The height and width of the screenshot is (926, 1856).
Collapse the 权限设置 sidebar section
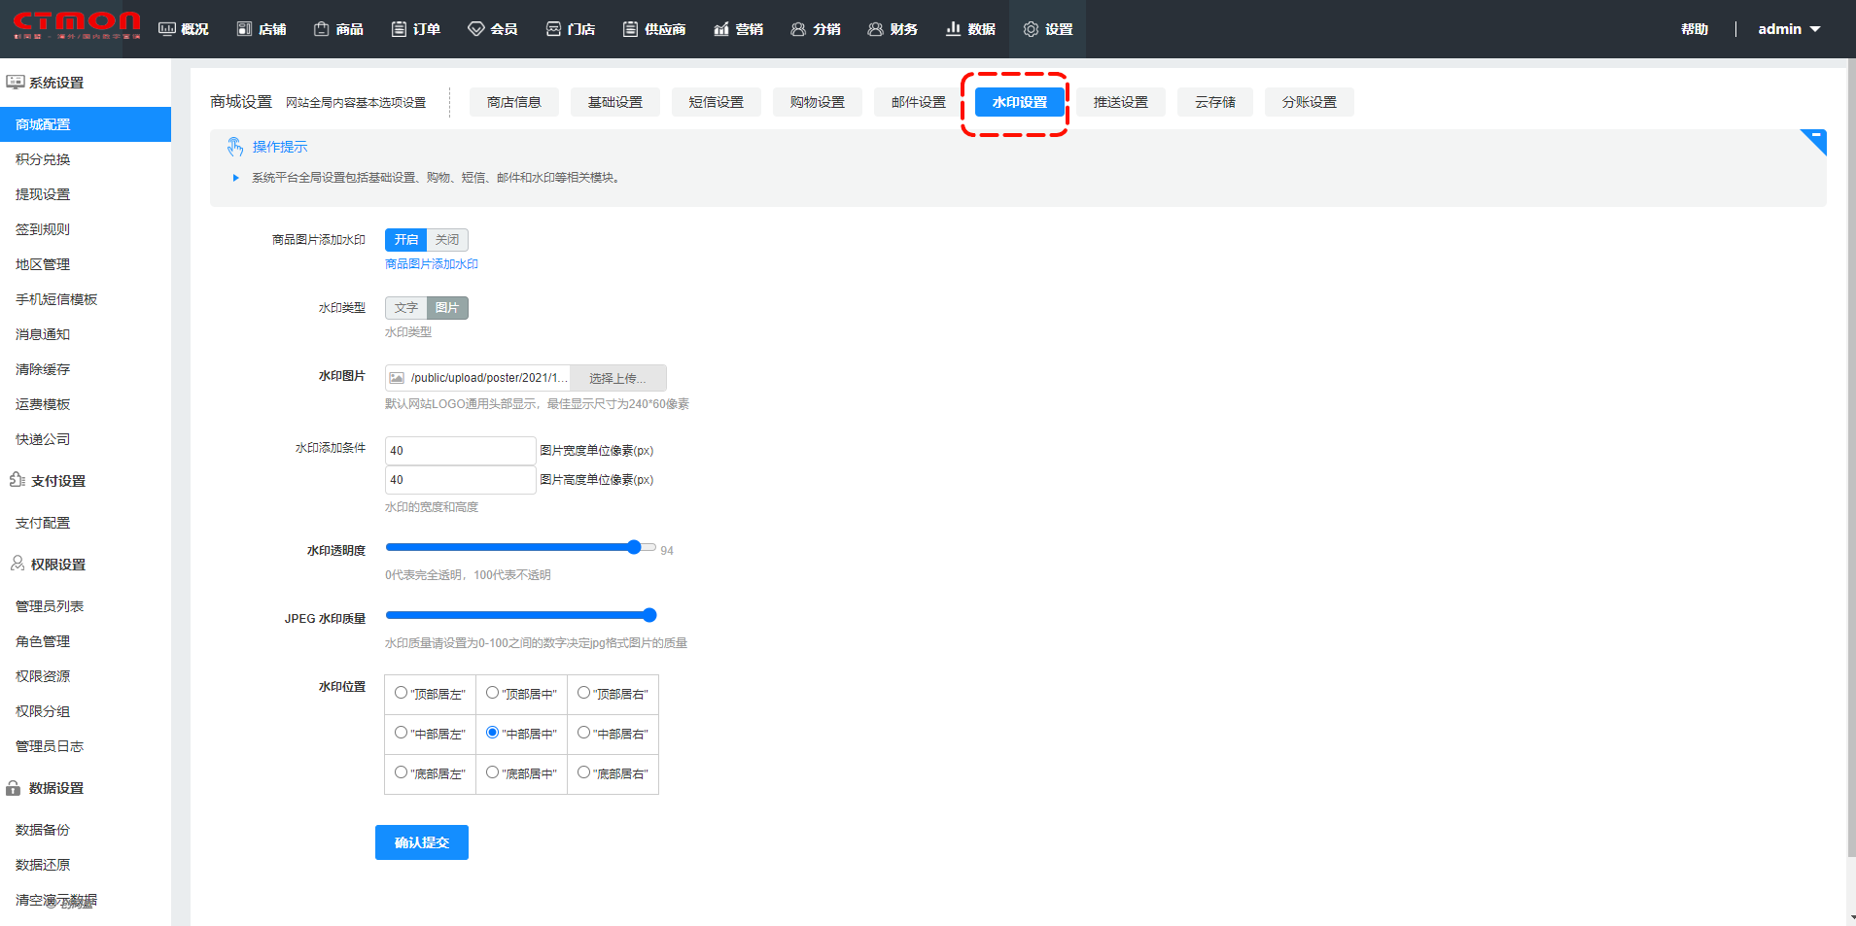click(58, 565)
